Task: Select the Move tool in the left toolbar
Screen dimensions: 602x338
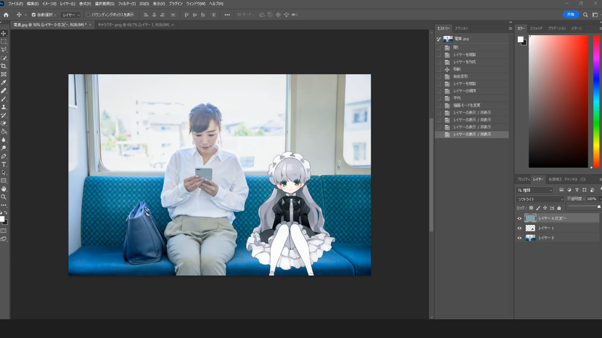Action: click(x=4, y=33)
